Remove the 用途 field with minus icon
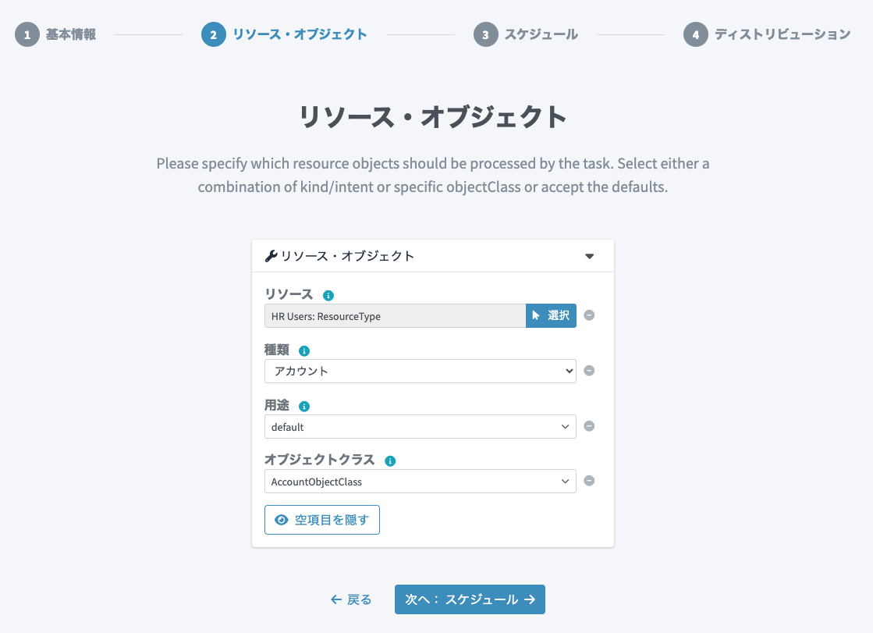This screenshot has height=633, width=873. (589, 426)
